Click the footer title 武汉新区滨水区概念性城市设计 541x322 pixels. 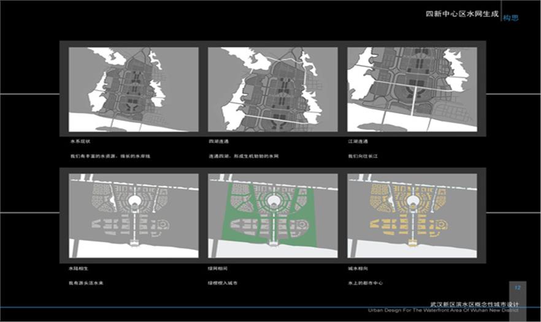[474, 304]
